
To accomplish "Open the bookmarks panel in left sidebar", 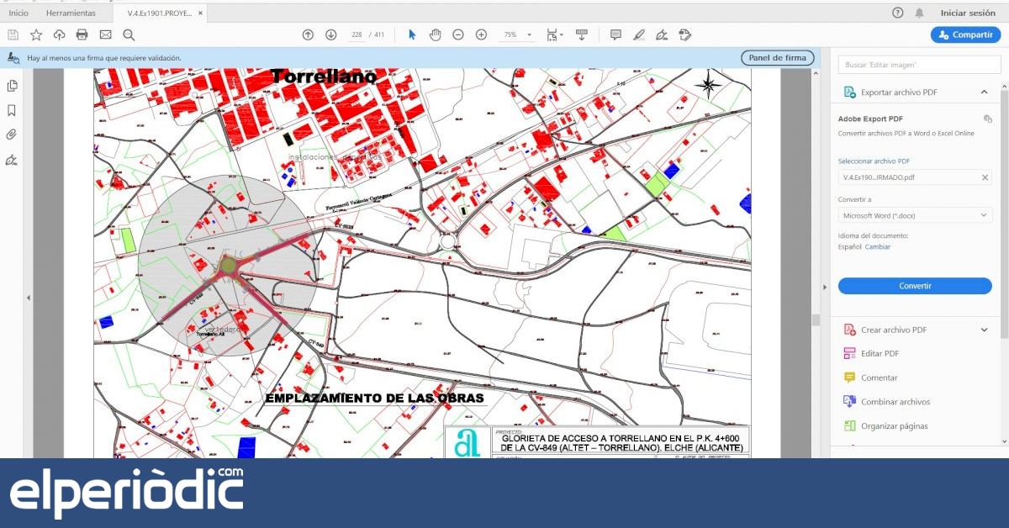I will tap(12, 110).
